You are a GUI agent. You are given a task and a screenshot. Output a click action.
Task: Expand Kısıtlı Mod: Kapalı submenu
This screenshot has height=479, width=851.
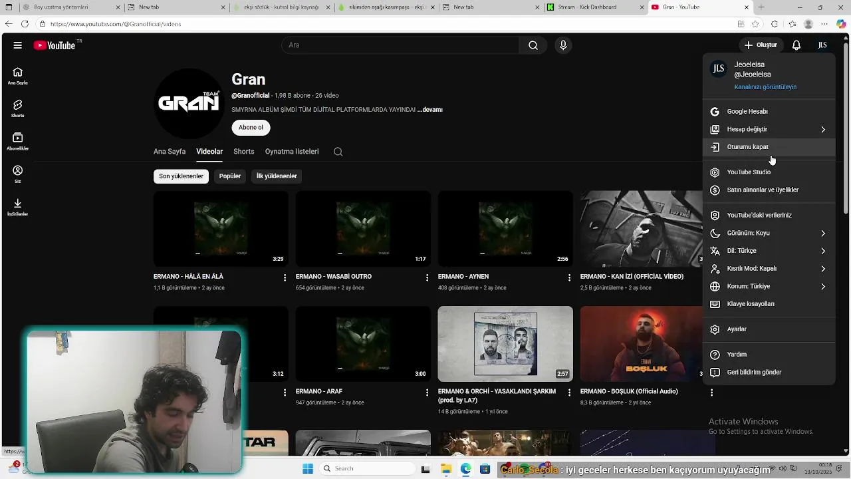(769, 269)
